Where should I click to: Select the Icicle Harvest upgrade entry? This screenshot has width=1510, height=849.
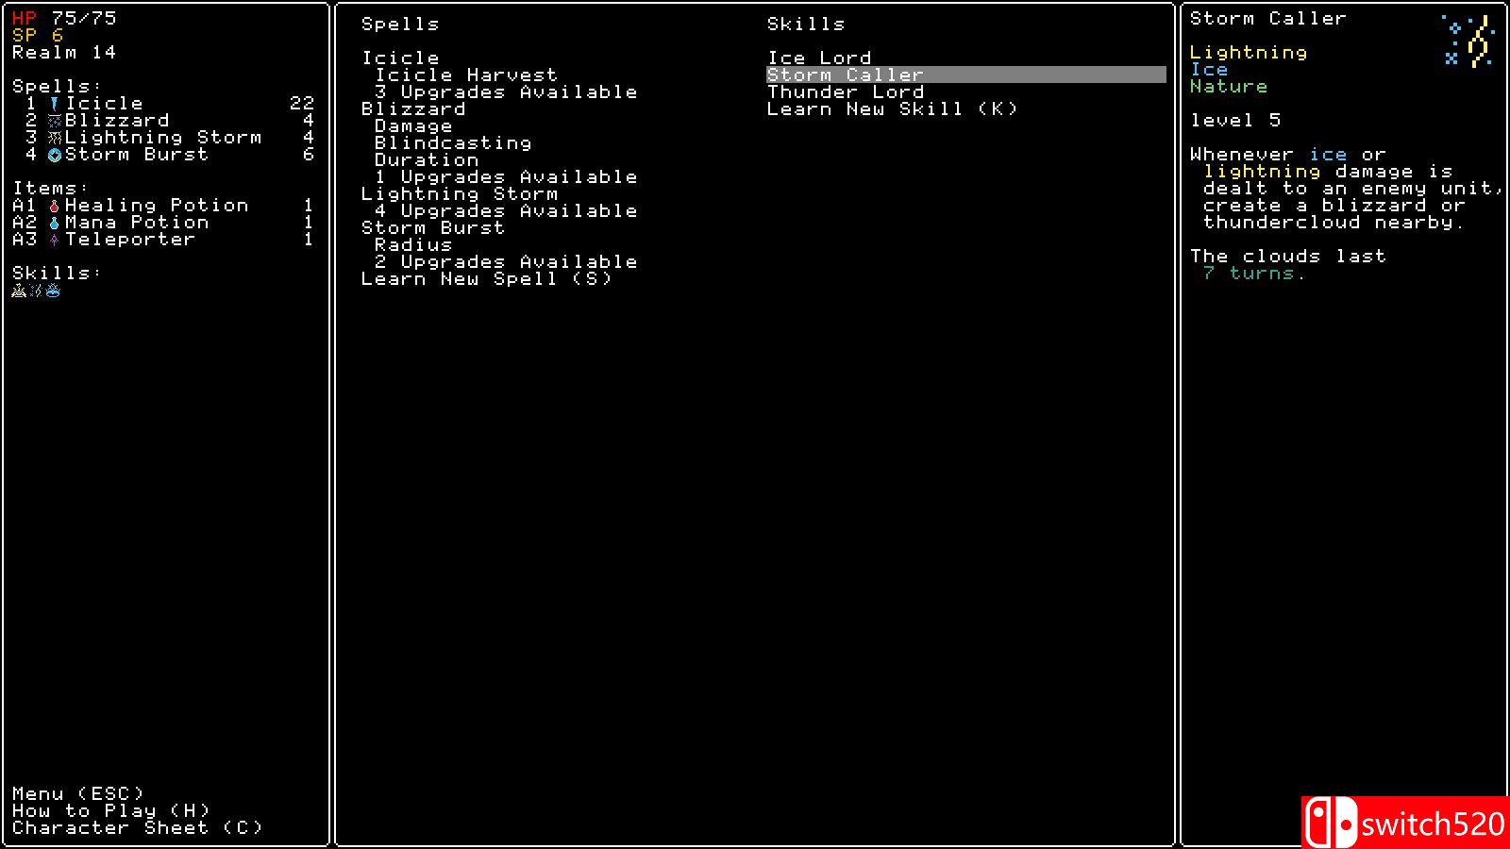click(466, 75)
